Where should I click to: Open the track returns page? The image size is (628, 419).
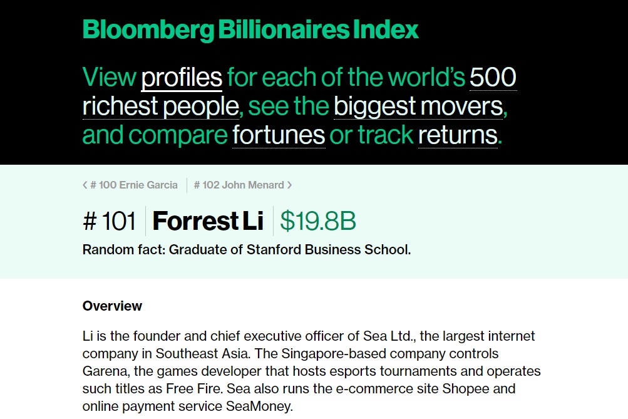[458, 135]
